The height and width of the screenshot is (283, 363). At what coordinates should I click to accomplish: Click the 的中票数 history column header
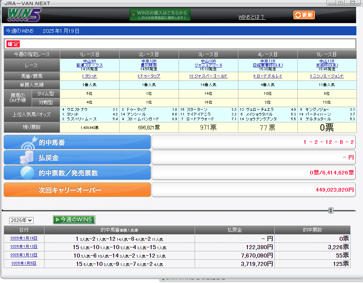(x=312, y=230)
